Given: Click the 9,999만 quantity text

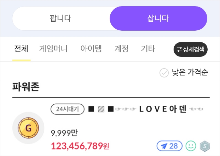Looking at the screenshot, I should [x=64, y=133].
